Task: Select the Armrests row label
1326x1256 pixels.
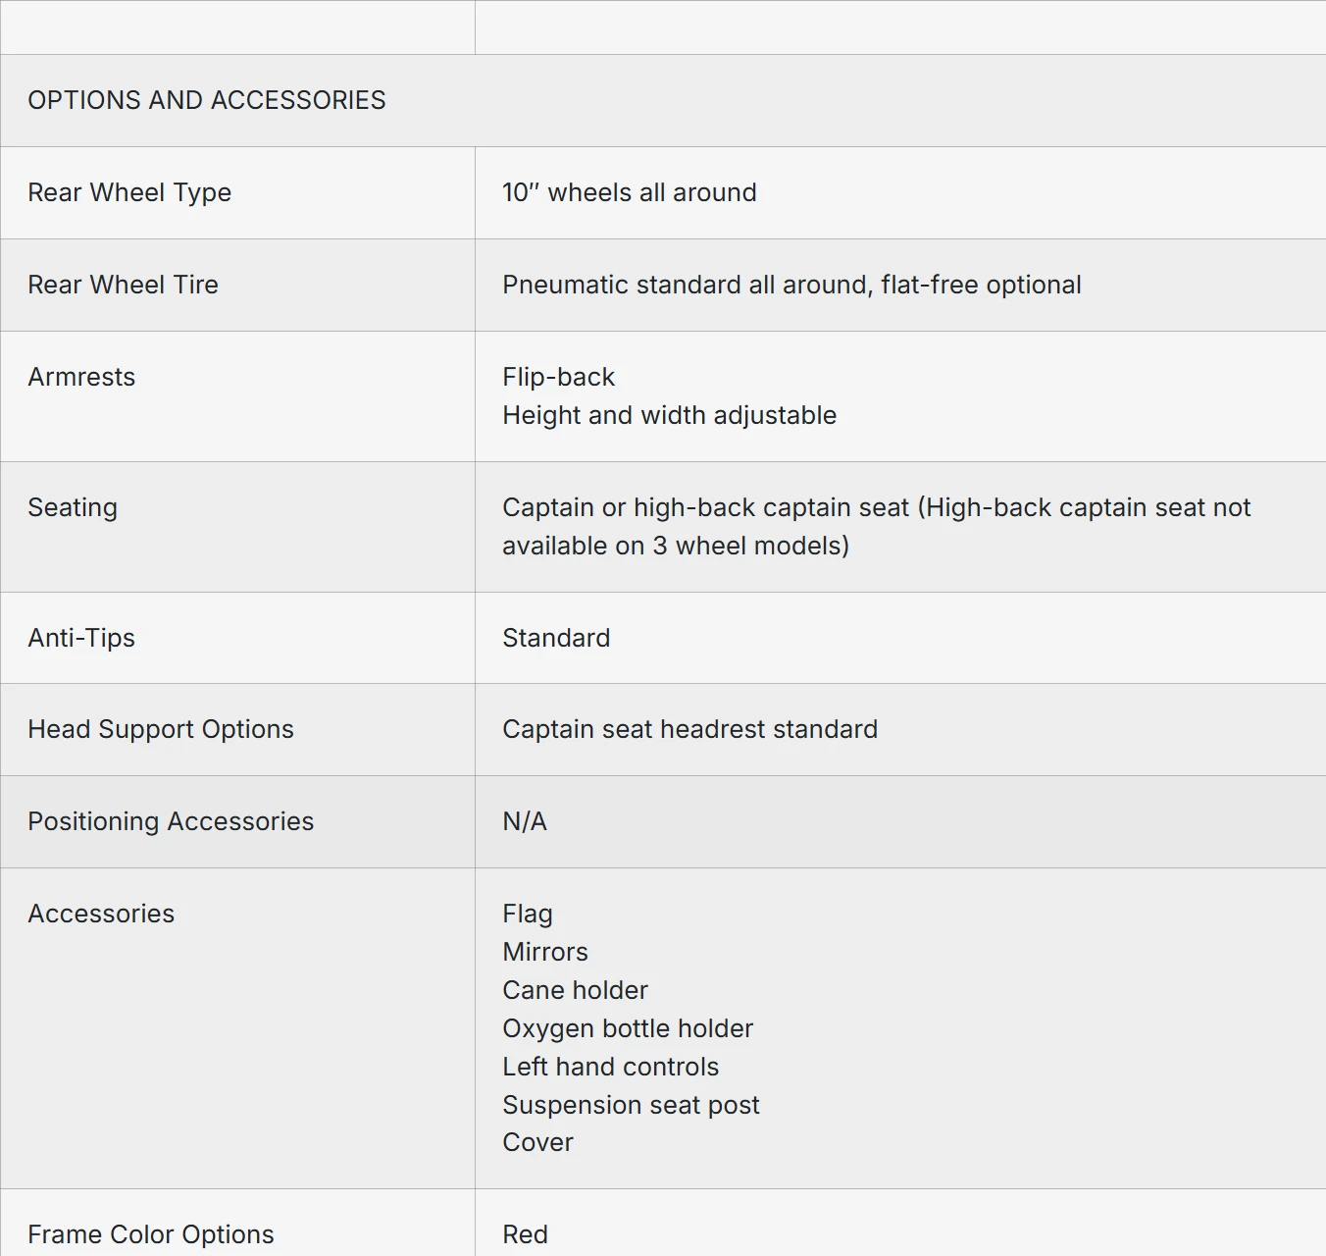Action: (81, 377)
